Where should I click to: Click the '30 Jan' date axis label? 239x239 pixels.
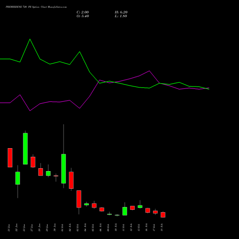point(55,228)
